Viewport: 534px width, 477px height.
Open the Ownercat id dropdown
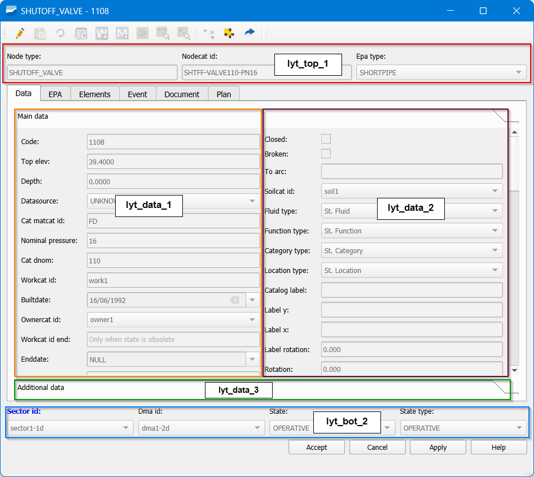(x=173, y=319)
